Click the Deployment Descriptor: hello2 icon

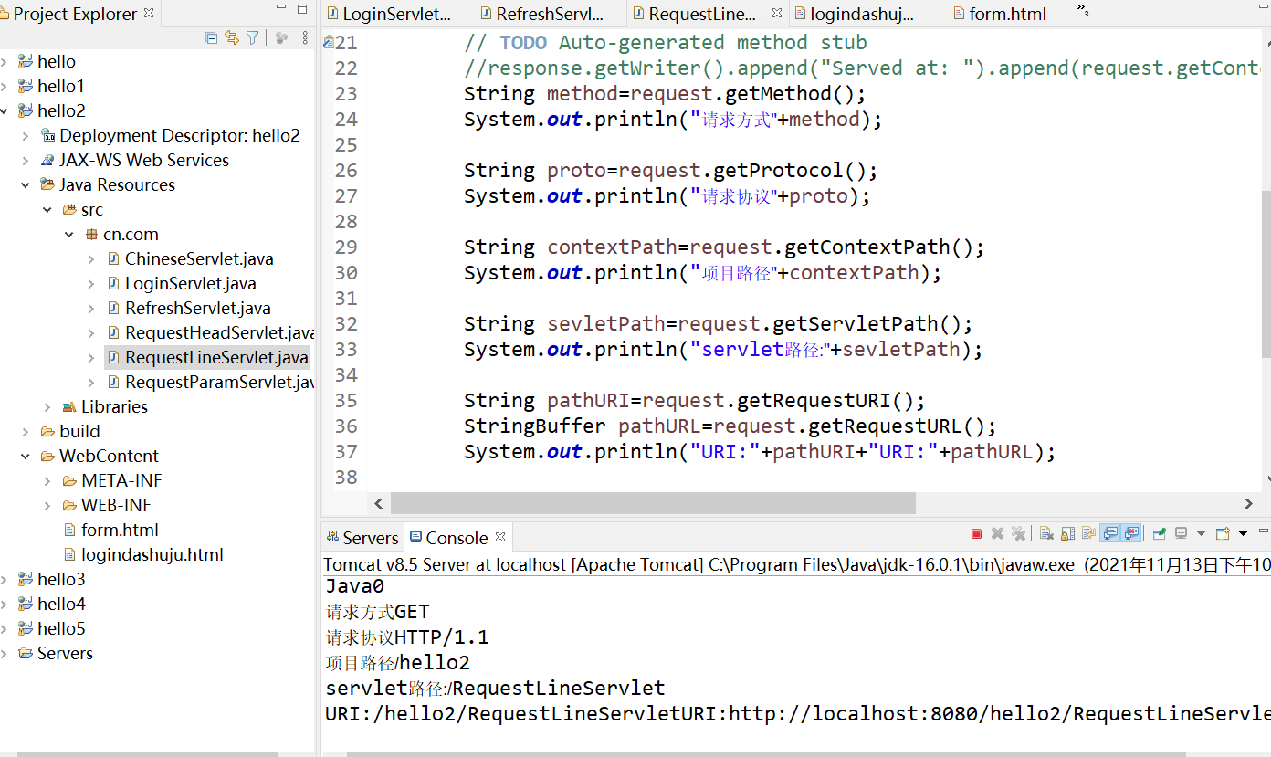click(x=48, y=135)
